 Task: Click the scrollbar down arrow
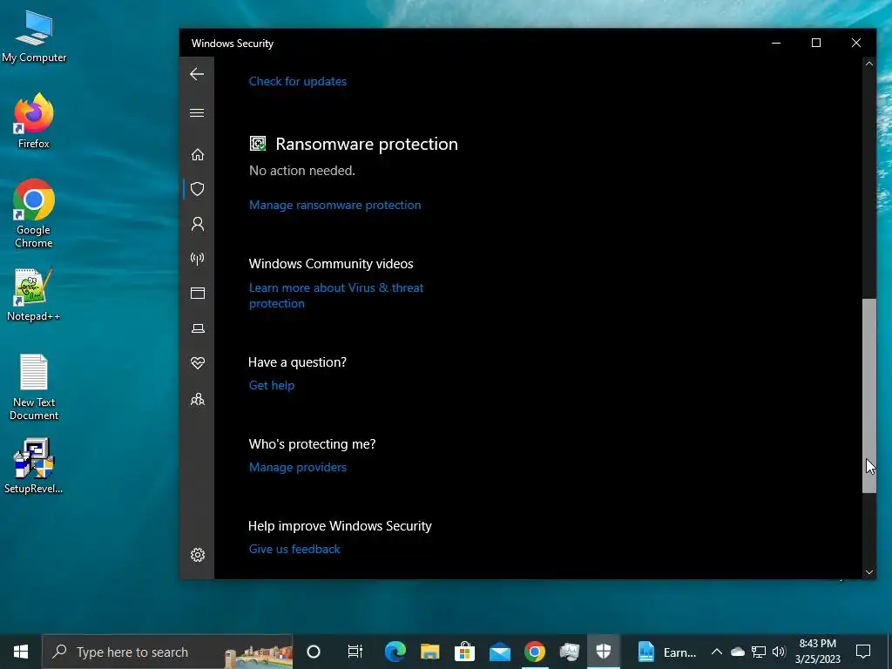tap(868, 572)
